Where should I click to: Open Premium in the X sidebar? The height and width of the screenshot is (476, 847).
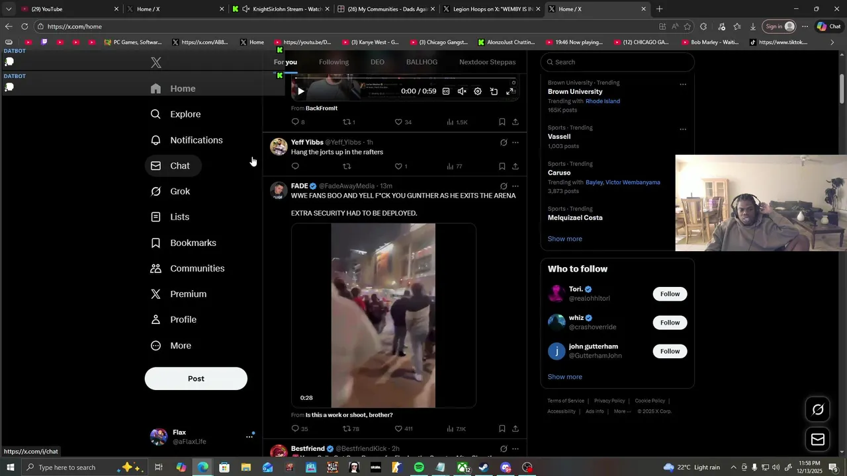pyautogui.click(x=179, y=294)
